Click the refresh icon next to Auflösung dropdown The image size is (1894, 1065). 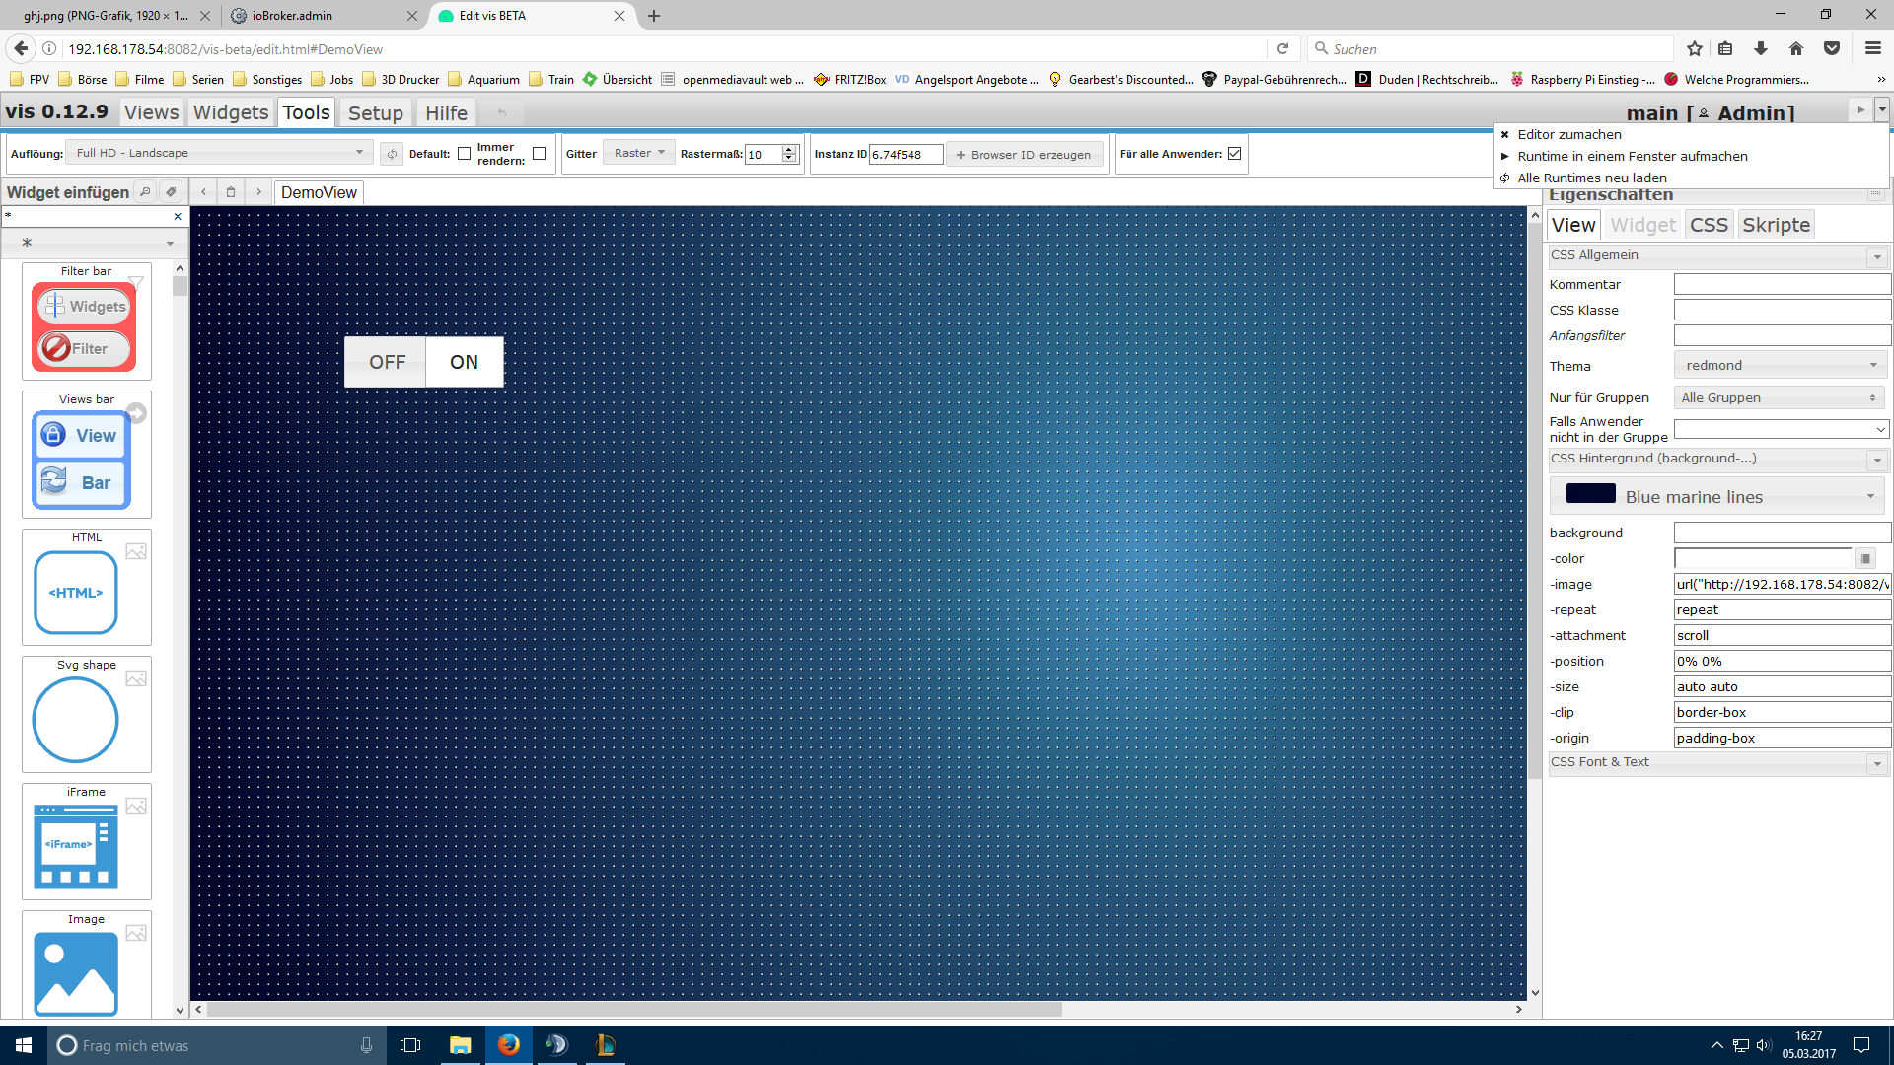coord(392,154)
